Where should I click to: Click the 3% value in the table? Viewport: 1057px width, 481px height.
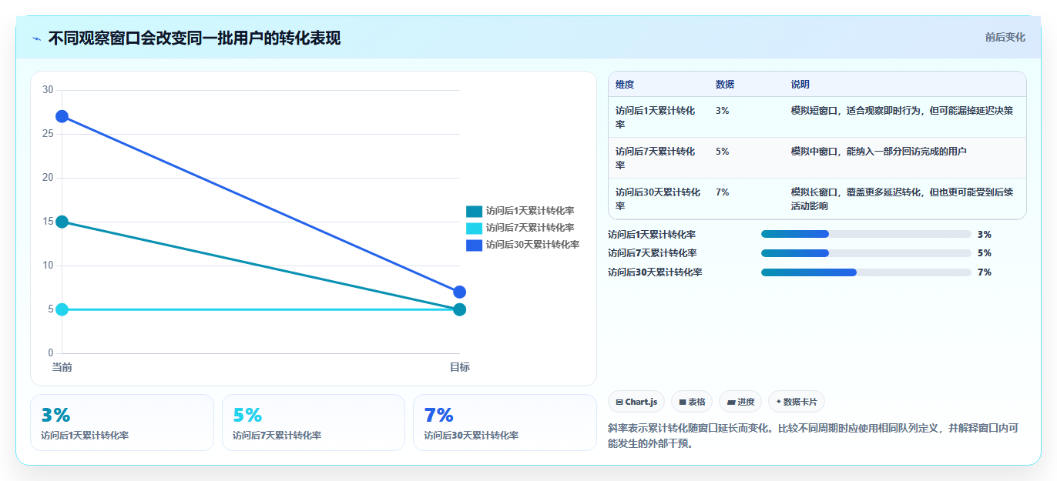[722, 111]
